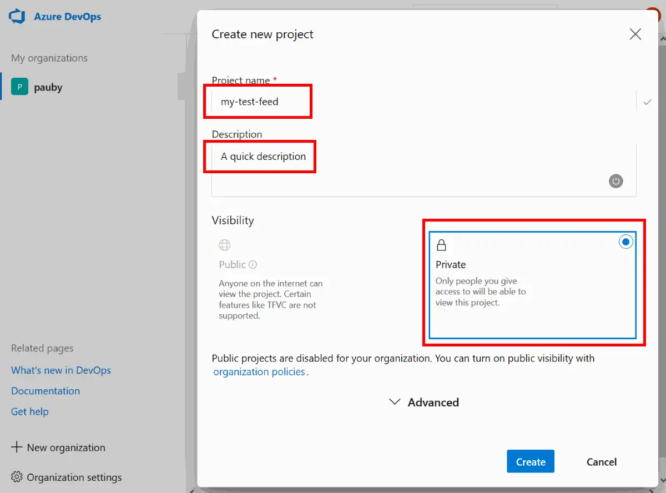Expand the Advanced section chevron
Viewport: 666px width, 493px height.
pos(395,402)
